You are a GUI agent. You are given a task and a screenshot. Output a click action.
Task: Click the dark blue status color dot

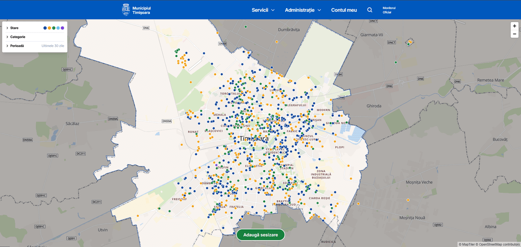coord(45,28)
